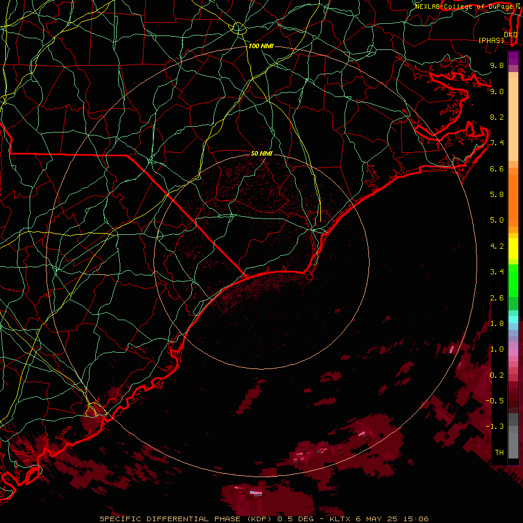Viewport: 523px width, 523px height.
Task: Pick the pink color bar segment
Action: [x=513, y=352]
